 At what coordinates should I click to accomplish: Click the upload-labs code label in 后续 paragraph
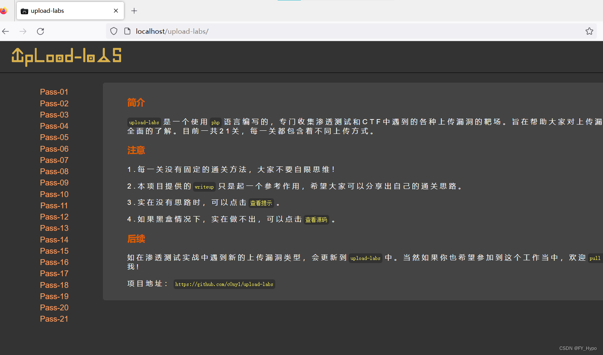tap(365, 258)
